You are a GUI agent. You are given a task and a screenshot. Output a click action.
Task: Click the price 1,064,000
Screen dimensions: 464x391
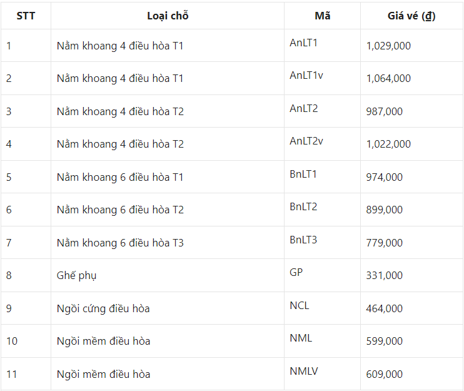pyautogui.click(x=388, y=78)
